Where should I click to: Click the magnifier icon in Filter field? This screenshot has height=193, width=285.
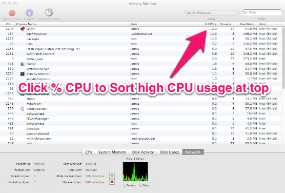click(x=245, y=12)
